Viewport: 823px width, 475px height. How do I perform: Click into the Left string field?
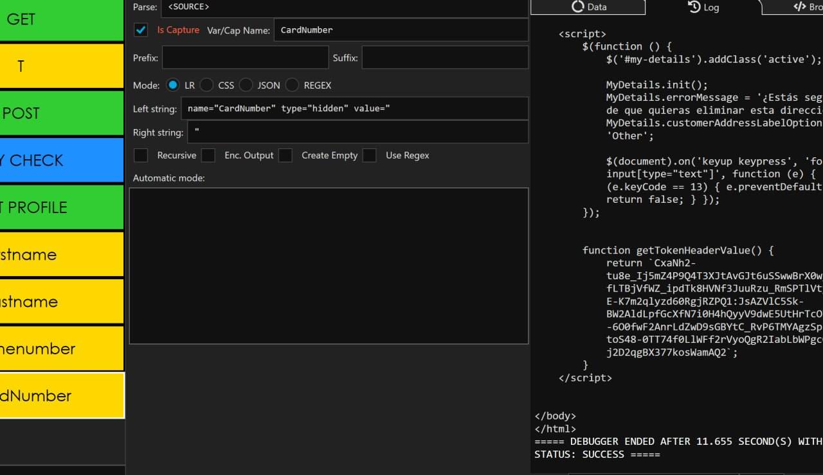pos(354,108)
